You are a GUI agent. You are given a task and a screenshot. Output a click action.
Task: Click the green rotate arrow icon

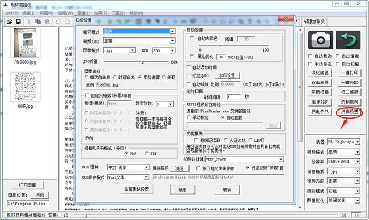tap(348, 40)
